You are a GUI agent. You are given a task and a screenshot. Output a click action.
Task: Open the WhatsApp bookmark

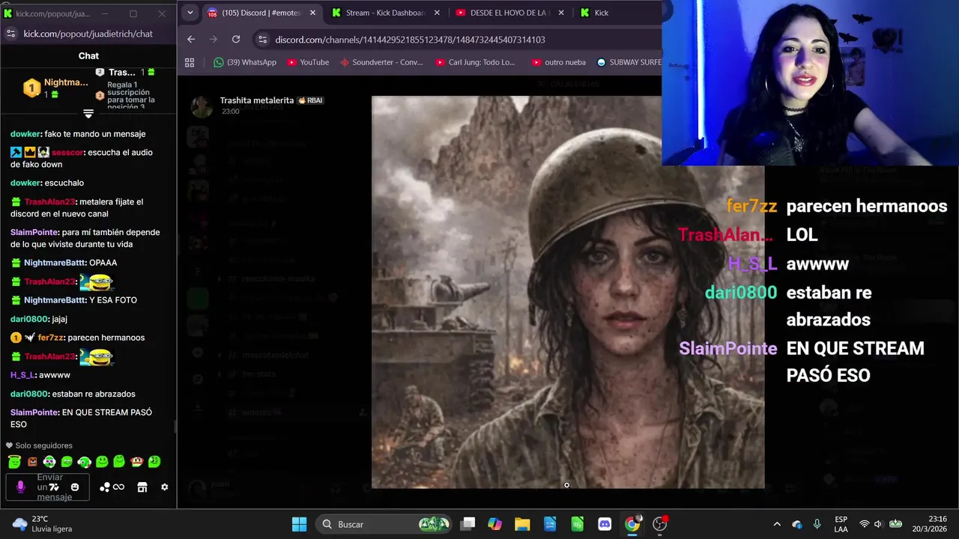245,62
